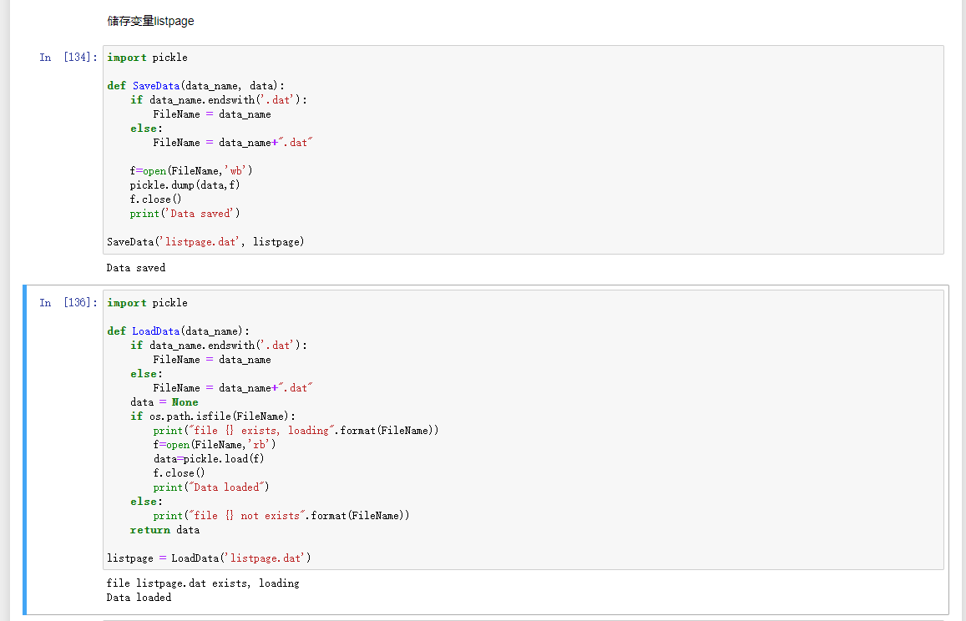Select the "Data saved" output text
The image size is (966, 621).
[136, 268]
